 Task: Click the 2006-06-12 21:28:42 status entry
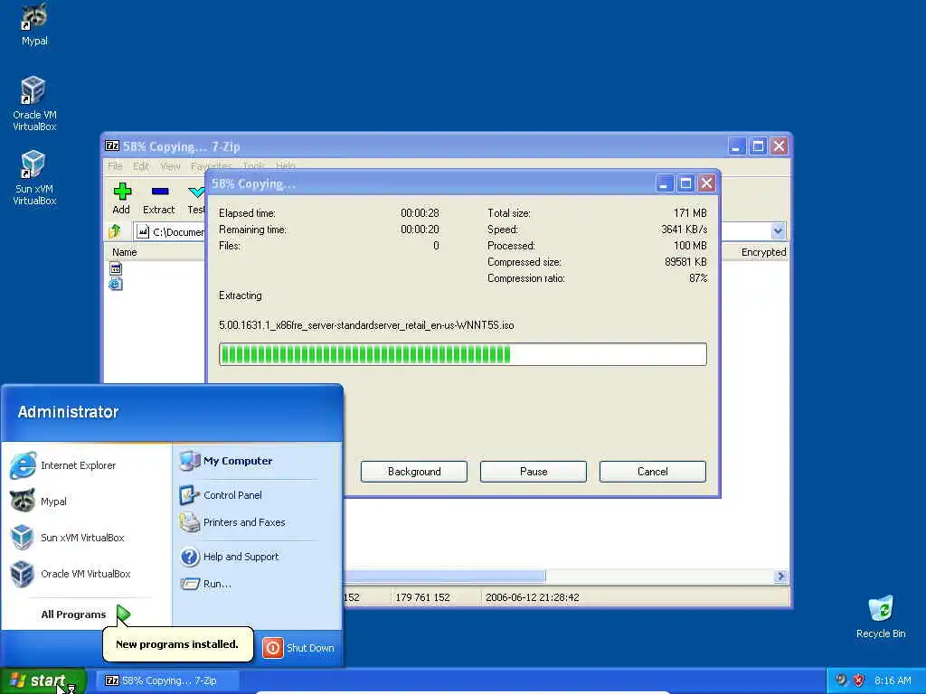(532, 597)
